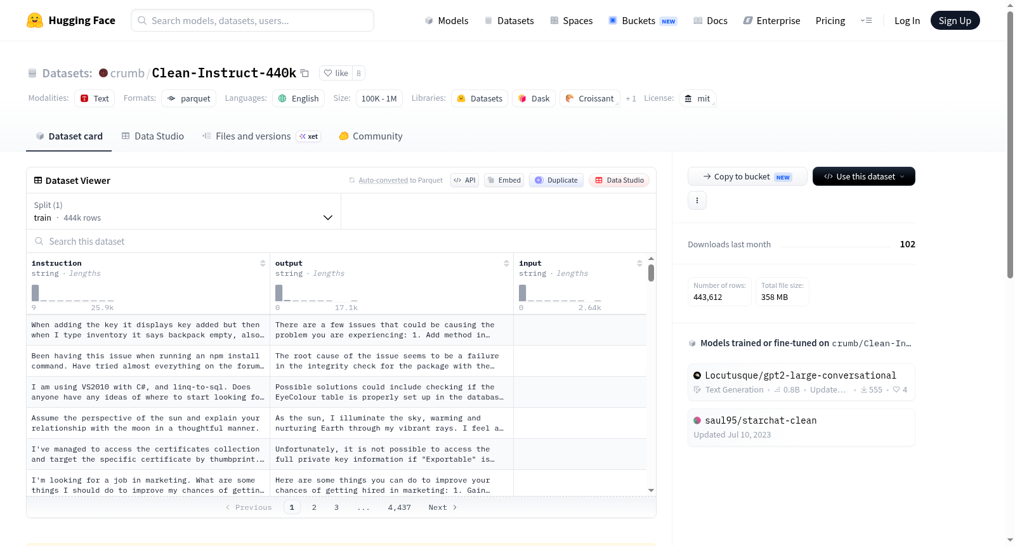Go to page 3 of the table
1015x546 pixels.
pos(336,507)
